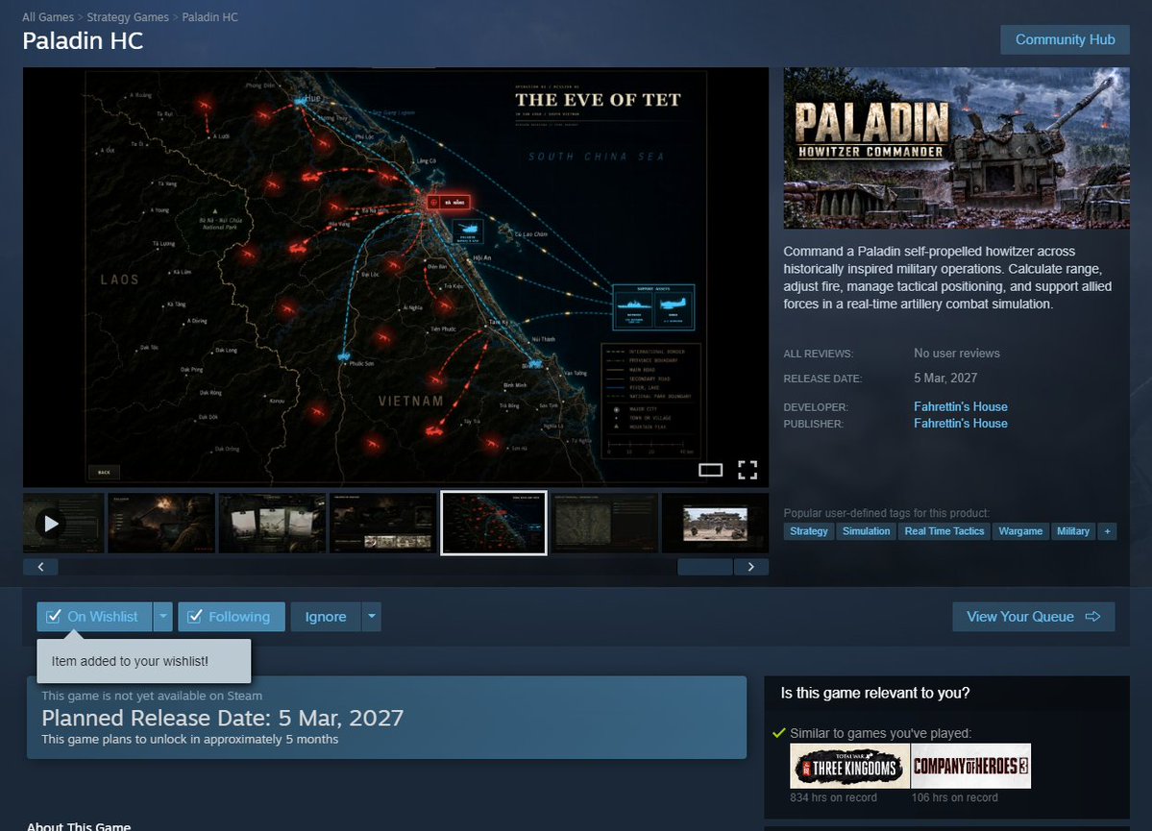Click View Your Queue
Screen dimensions: 1152x831
[x=1033, y=617]
